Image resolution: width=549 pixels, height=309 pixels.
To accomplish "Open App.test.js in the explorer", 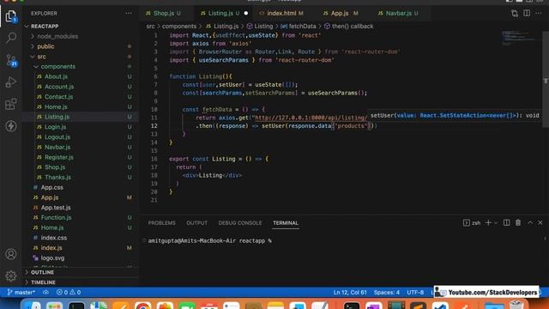I will click(x=55, y=208).
